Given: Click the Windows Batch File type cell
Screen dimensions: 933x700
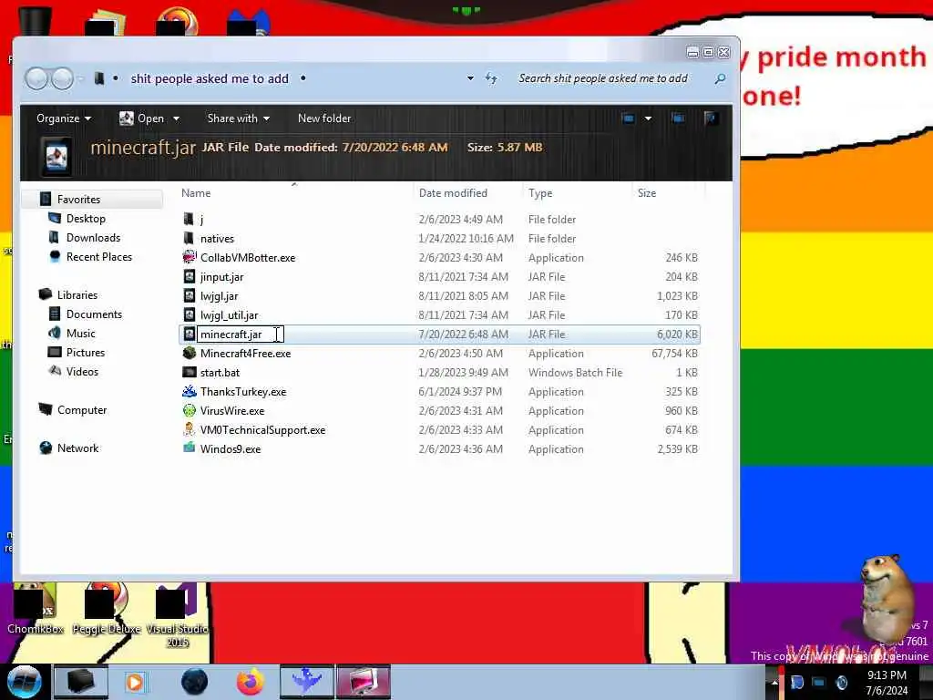Looking at the screenshot, I should [576, 372].
